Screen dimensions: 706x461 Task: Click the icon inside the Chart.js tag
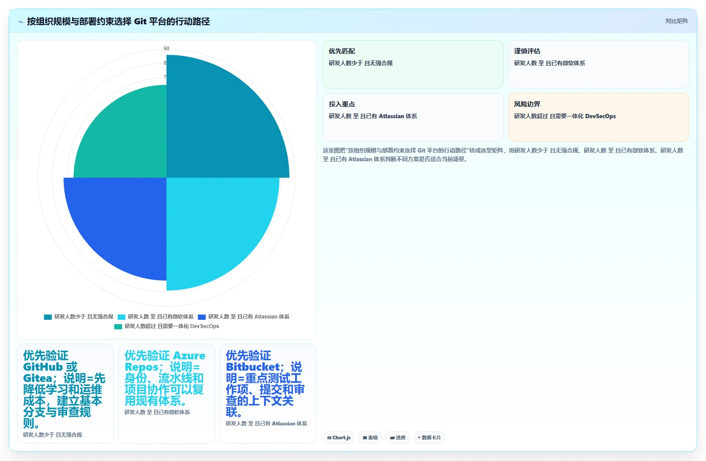pos(329,438)
